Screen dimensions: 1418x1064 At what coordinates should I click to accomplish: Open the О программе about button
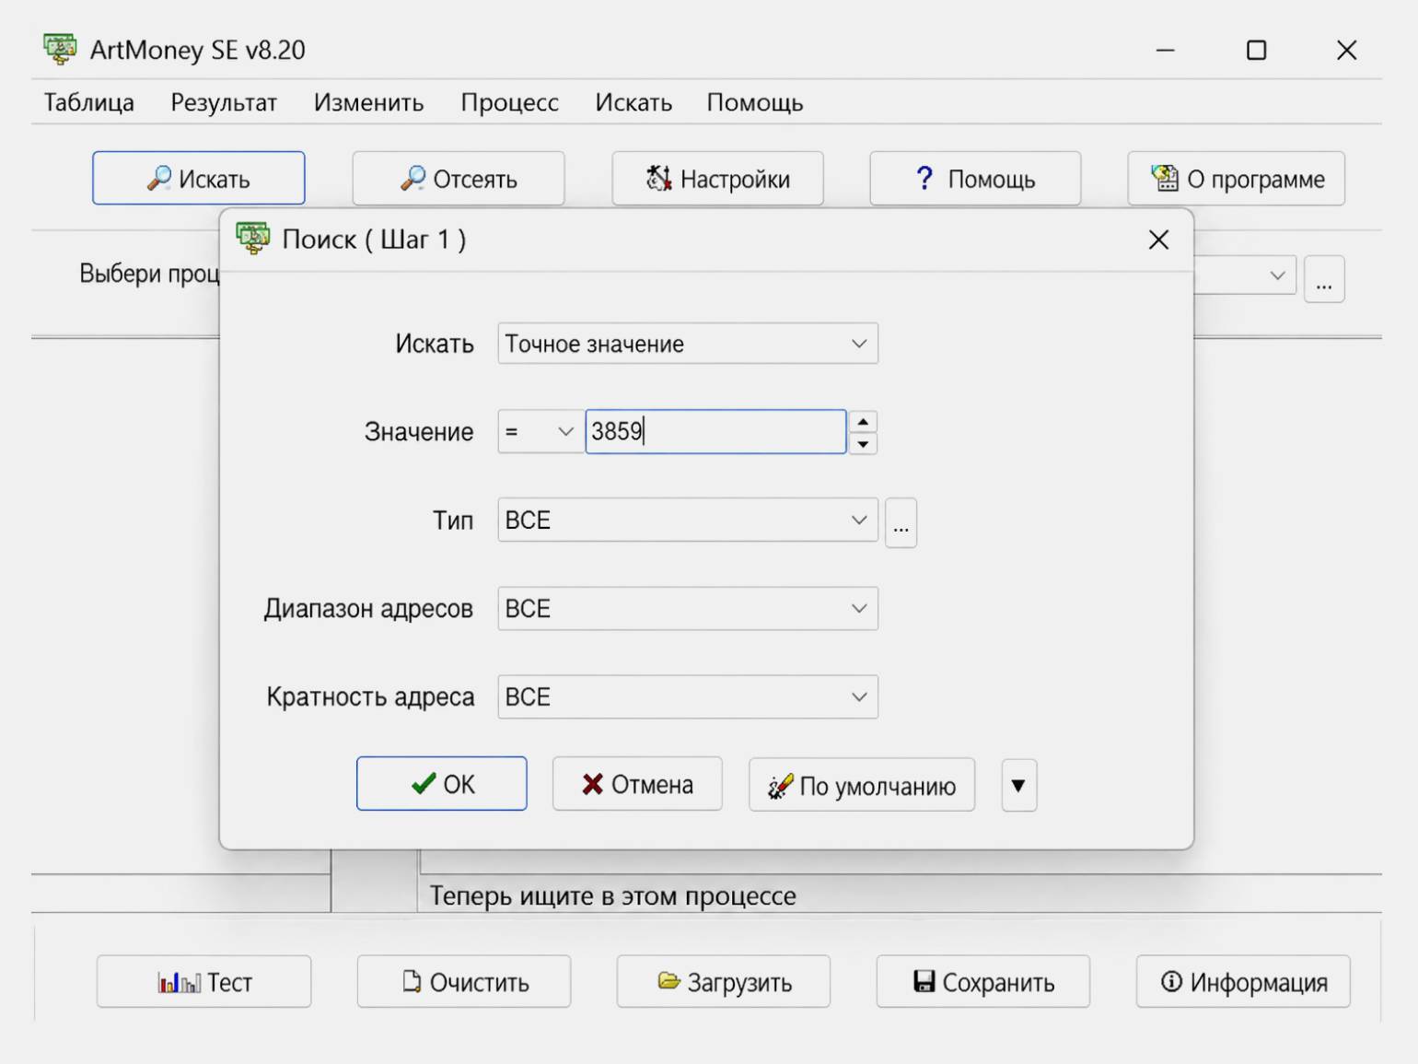tap(1237, 178)
